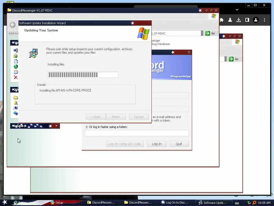Click the 'bug Database' file type text
Viewport: 274px width, 206px height.
point(161,44)
